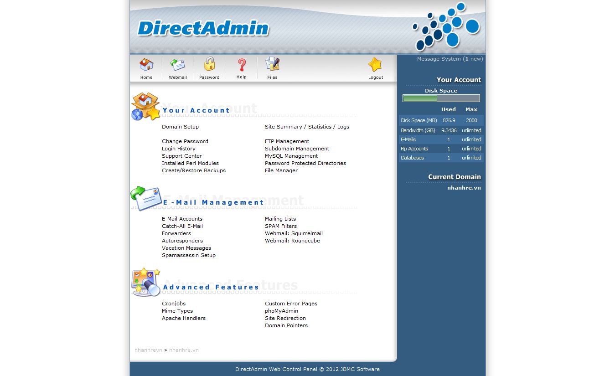Image resolution: width=615 pixels, height=376 pixels.
Task: Open the Files toolbar icon
Action: point(272,64)
